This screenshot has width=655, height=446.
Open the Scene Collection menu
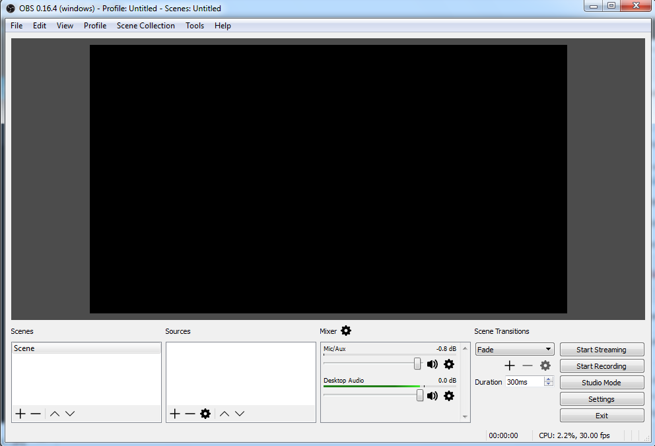145,26
